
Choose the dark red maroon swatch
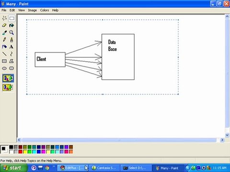point(20,147)
